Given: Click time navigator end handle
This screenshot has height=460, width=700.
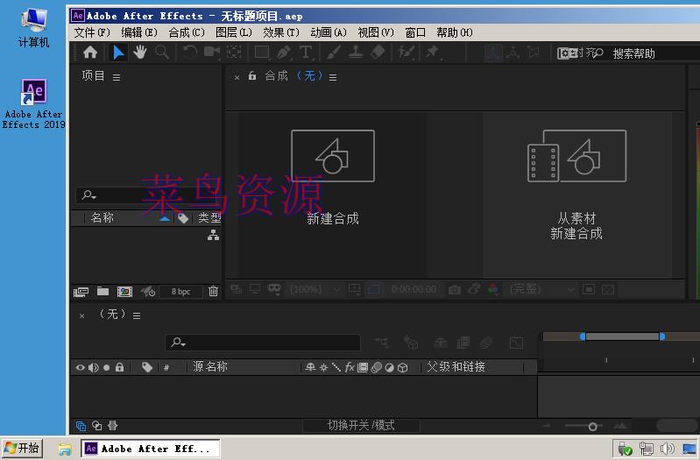Looking at the screenshot, I should 662,336.
